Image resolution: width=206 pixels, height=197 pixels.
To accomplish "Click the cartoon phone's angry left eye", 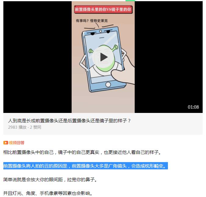I will (x=93, y=34).
